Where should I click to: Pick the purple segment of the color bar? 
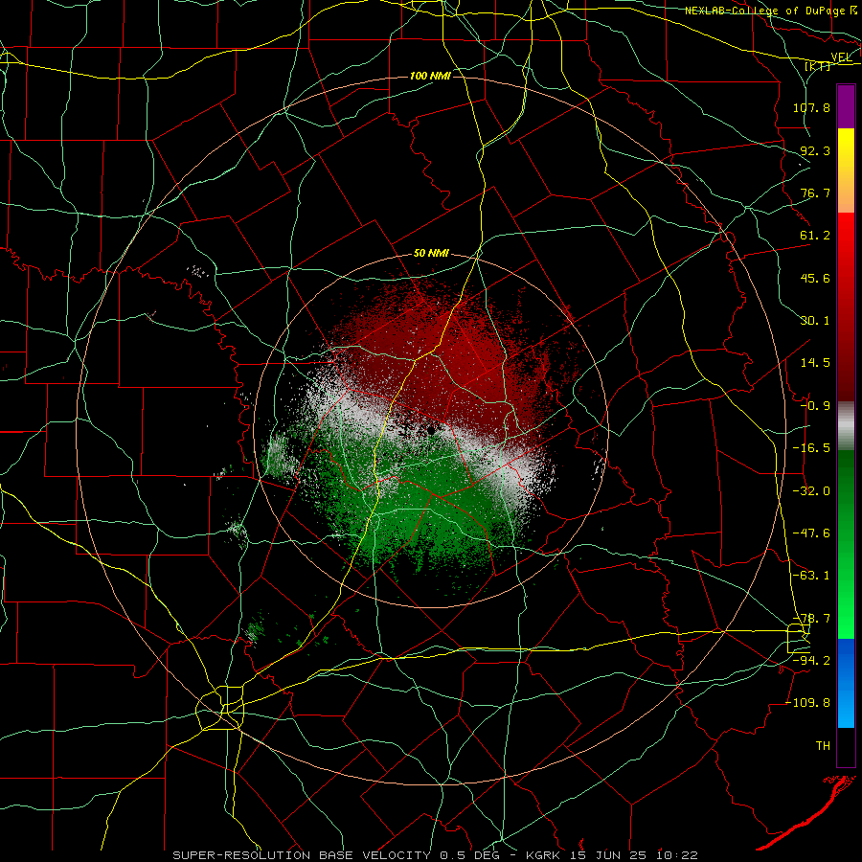pyautogui.click(x=846, y=106)
